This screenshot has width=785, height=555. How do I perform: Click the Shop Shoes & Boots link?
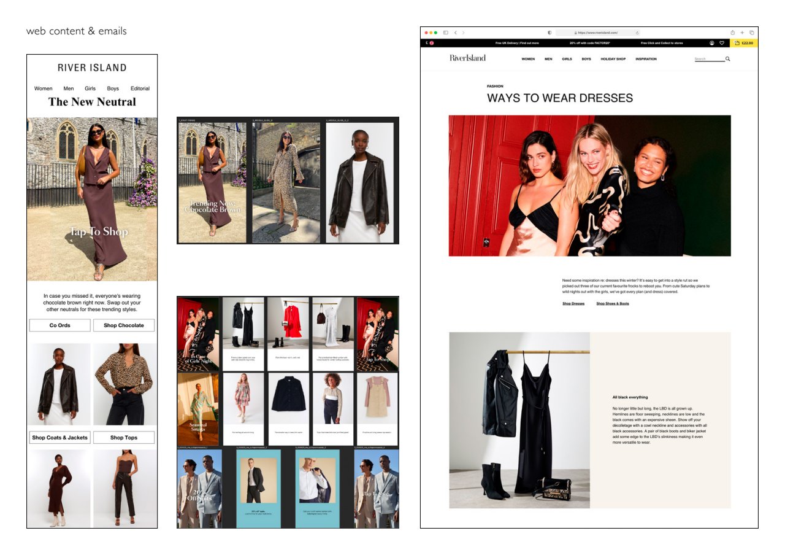(x=612, y=303)
